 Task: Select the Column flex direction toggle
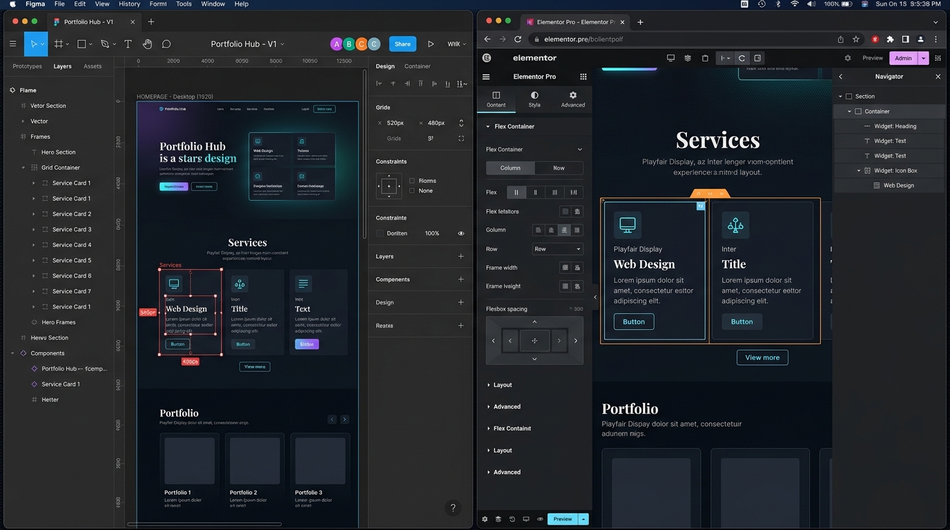point(510,168)
